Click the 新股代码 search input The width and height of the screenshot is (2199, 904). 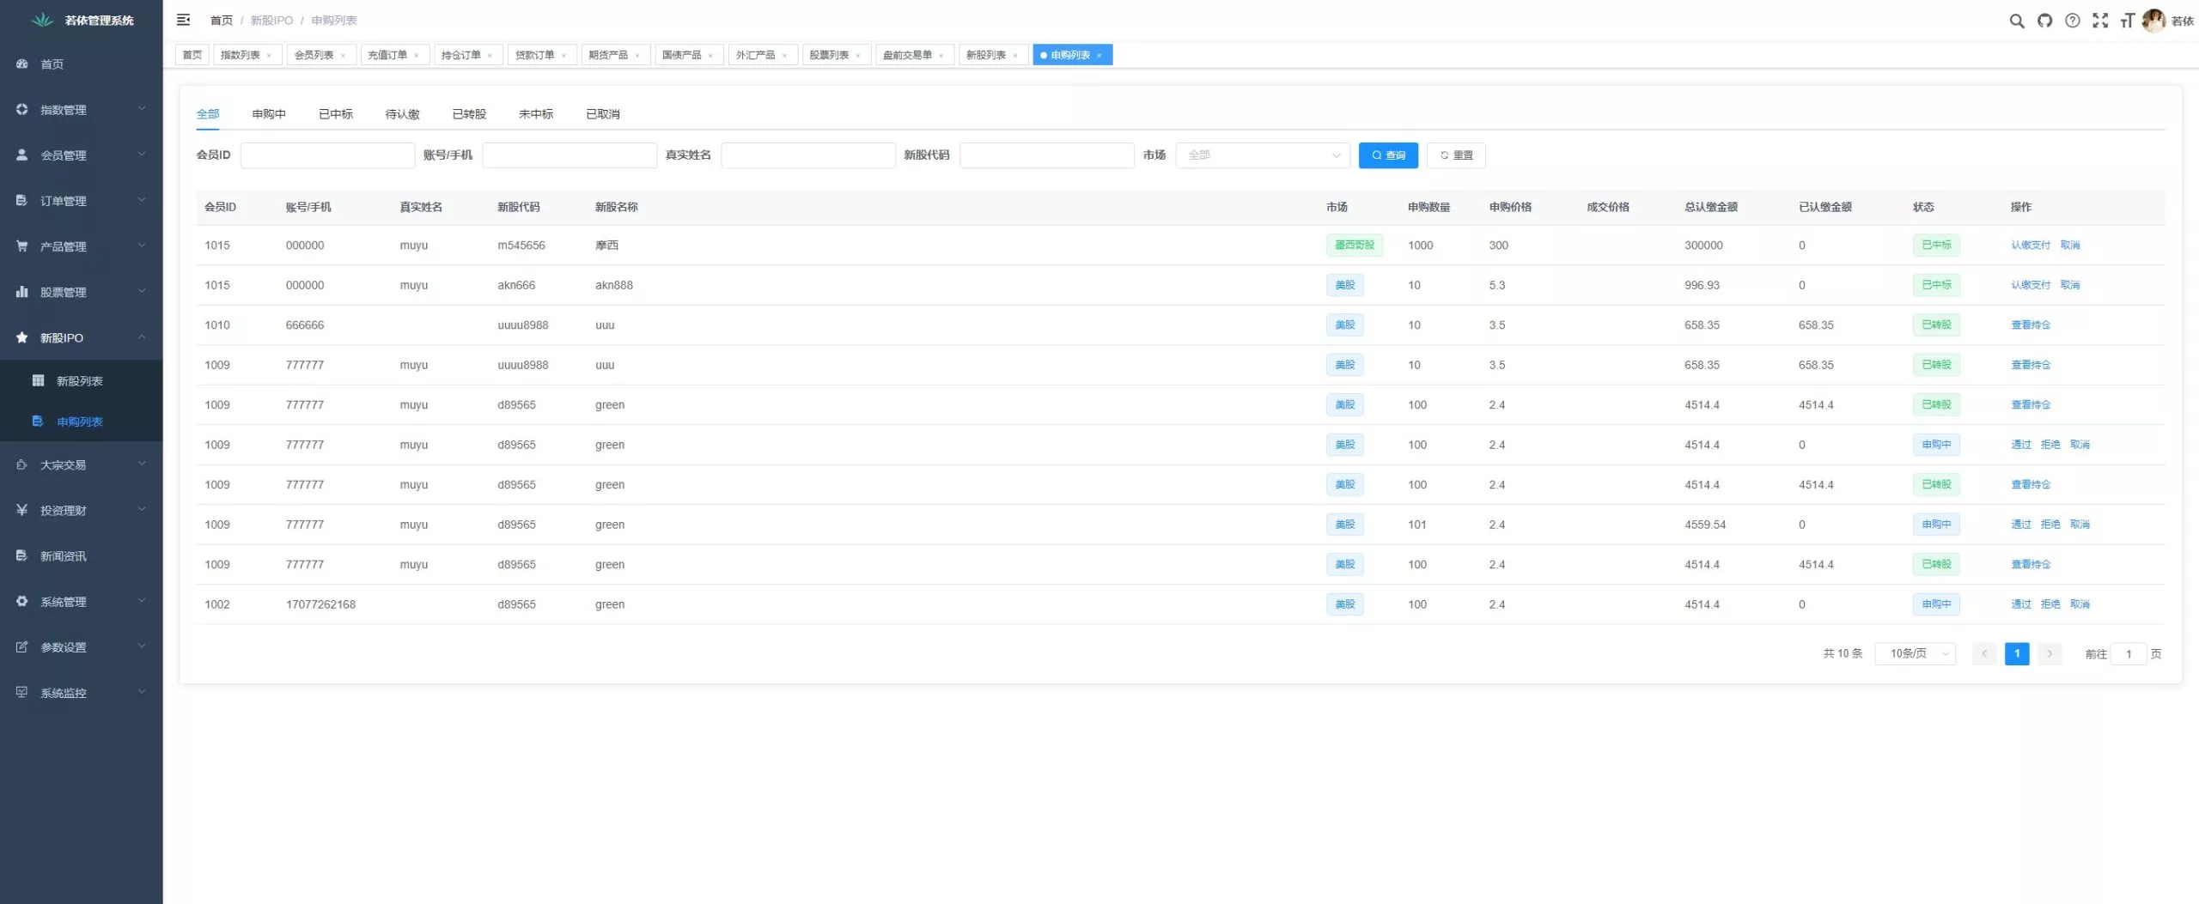pos(1045,155)
